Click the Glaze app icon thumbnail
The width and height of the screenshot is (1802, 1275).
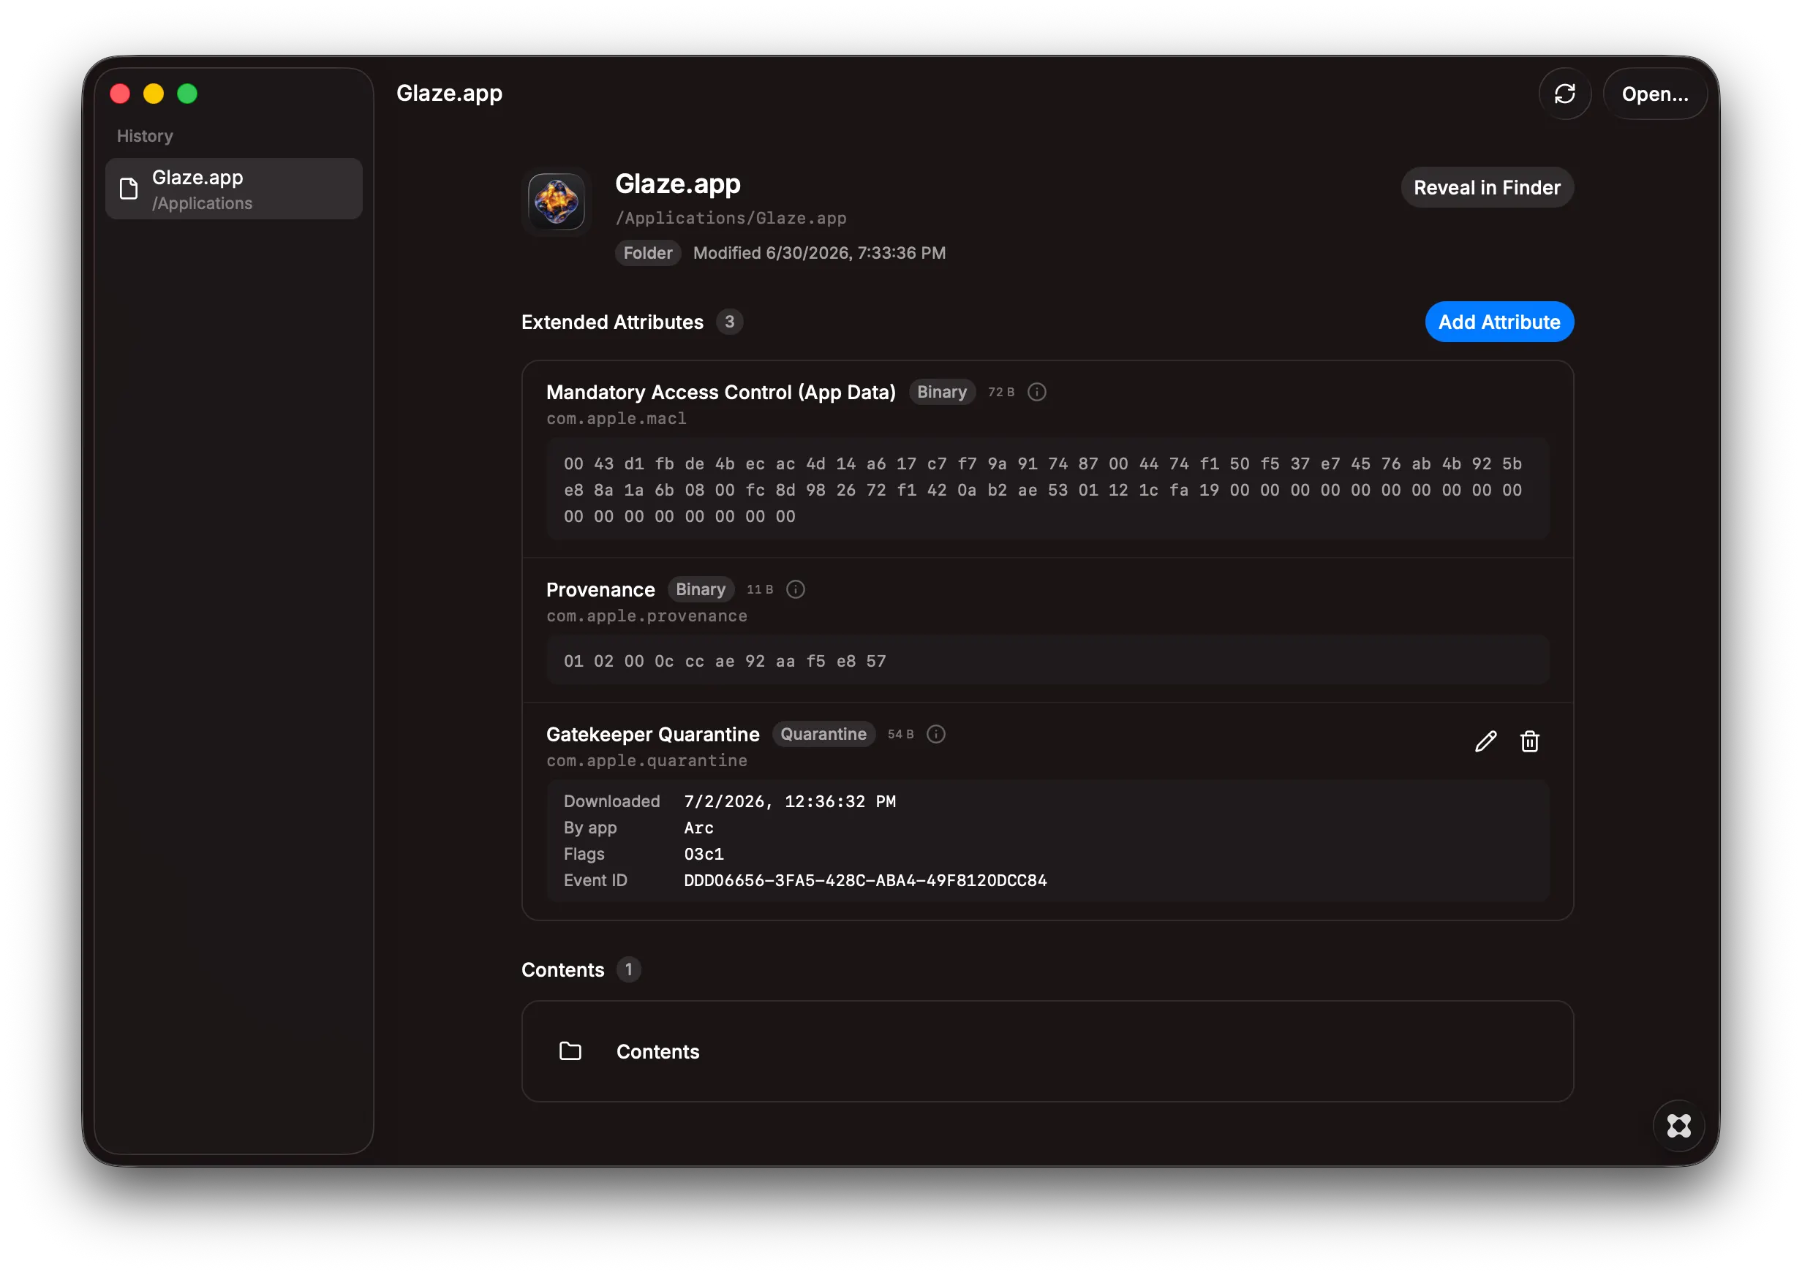tap(556, 202)
